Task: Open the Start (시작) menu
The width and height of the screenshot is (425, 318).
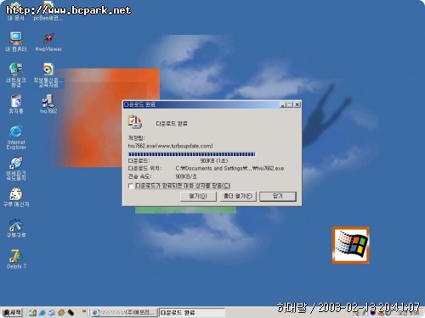Action: click(12, 312)
